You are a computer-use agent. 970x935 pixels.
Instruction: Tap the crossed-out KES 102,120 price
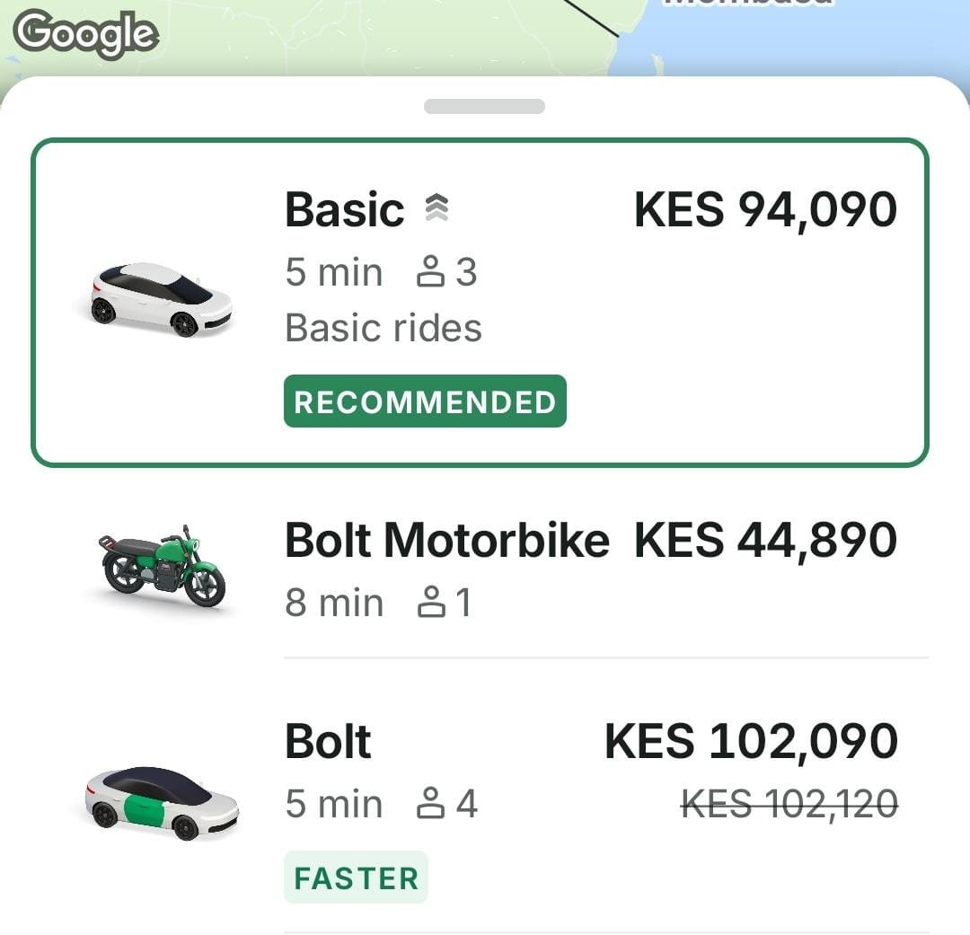tap(789, 805)
